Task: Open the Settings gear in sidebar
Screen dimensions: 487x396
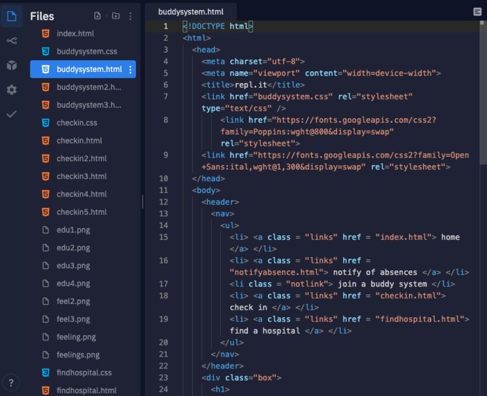Action: click(x=12, y=90)
